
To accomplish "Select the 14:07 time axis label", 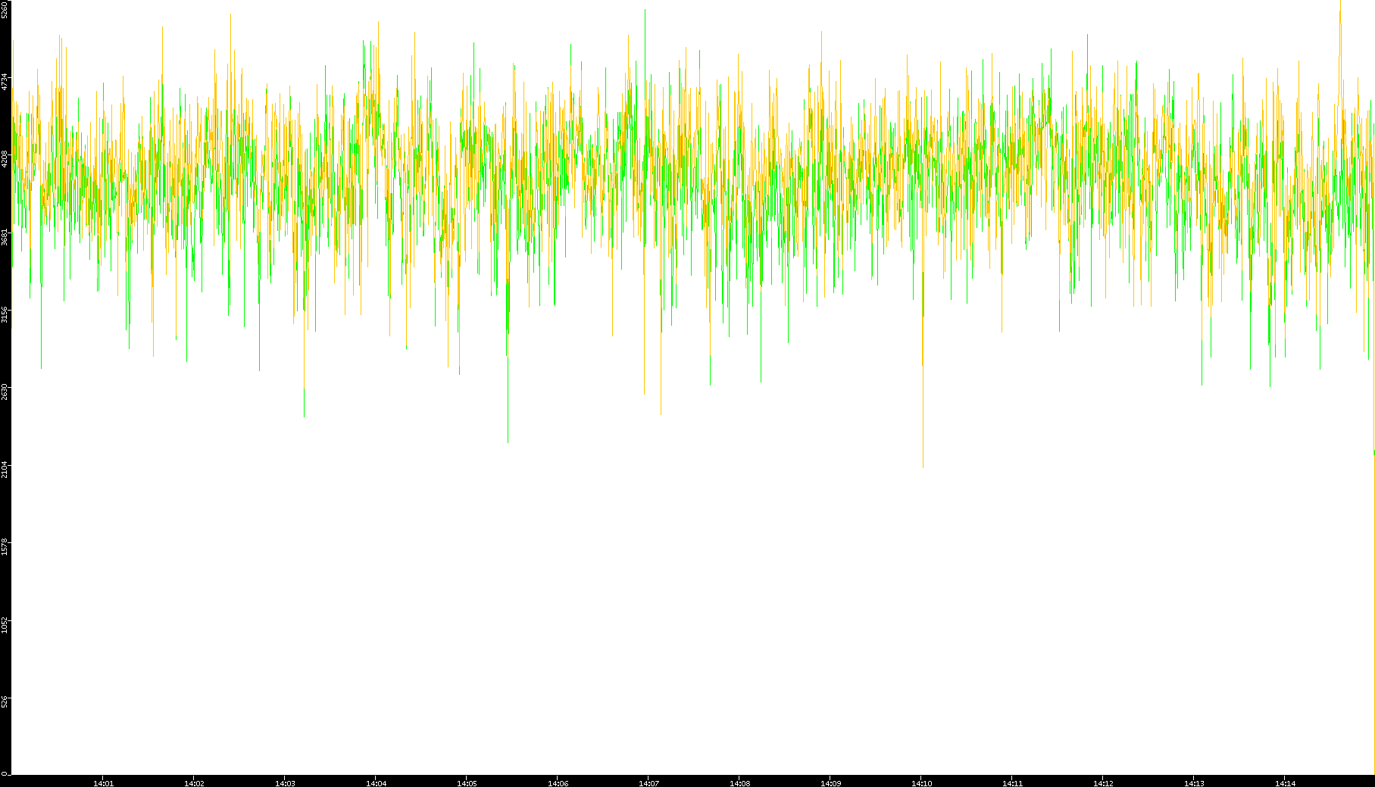I will 648,783.
